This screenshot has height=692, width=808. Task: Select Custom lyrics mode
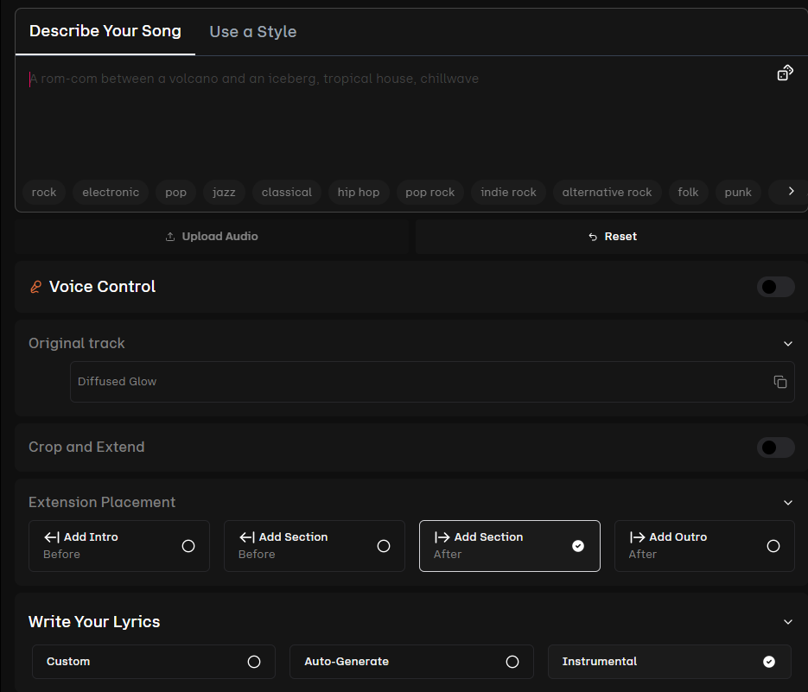[154, 662]
